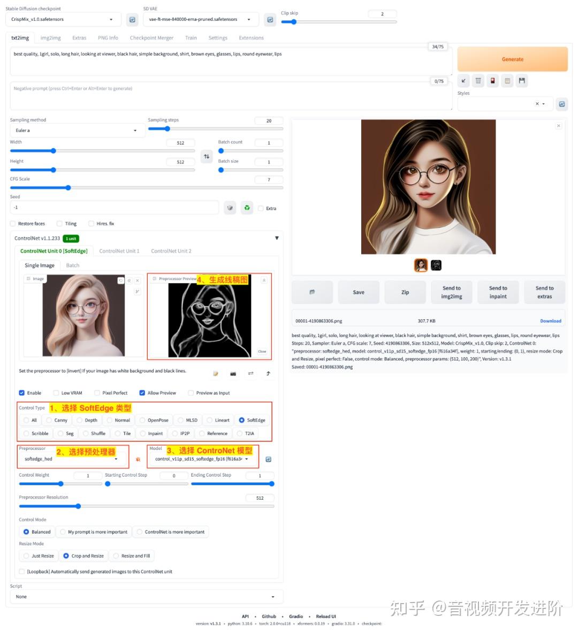
Task: Refresh the ControlNet model list
Action: [268, 459]
